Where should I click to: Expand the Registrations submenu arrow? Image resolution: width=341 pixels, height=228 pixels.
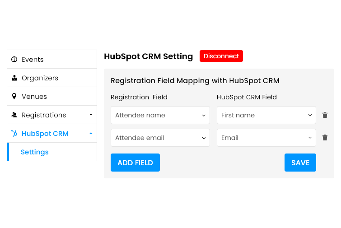(91, 115)
